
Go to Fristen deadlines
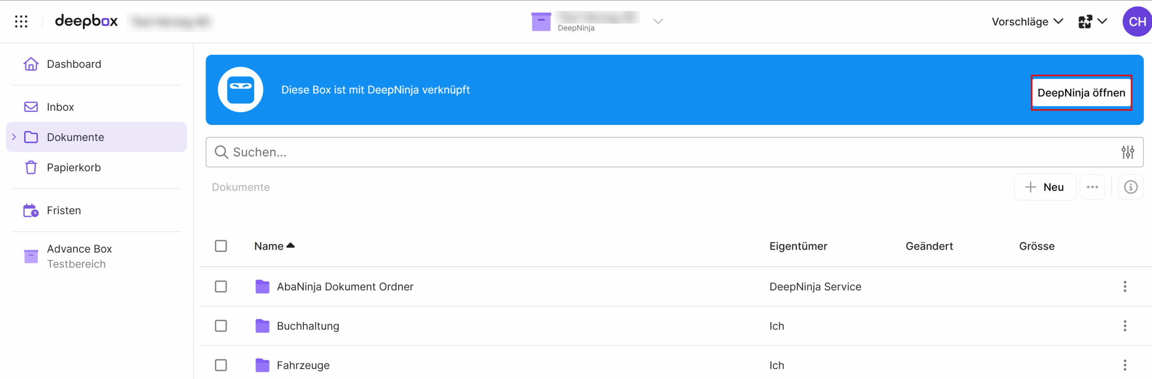click(96, 210)
